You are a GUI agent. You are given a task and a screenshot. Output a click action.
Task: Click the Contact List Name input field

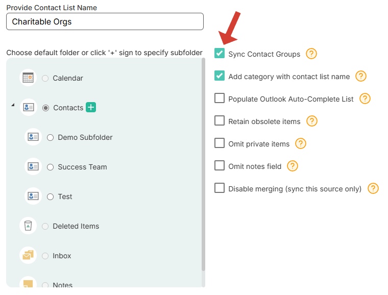pyautogui.click(x=105, y=21)
